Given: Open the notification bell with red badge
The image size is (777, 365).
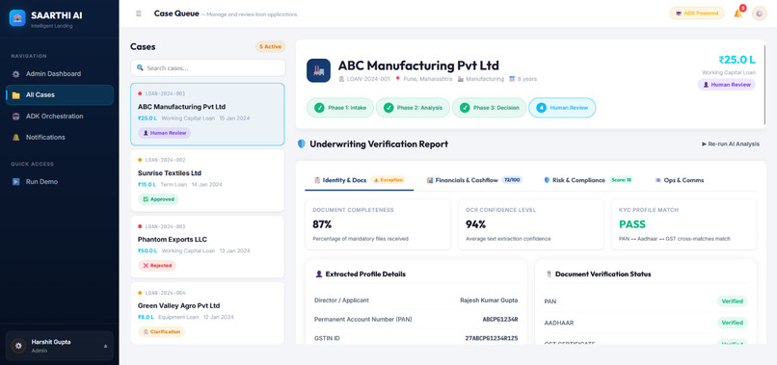Looking at the screenshot, I should (x=737, y=13).
